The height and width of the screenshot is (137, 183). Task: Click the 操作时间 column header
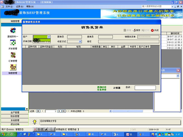point(175,33)
